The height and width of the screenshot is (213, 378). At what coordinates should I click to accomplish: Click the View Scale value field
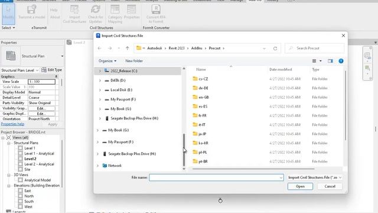click(x=41, y=82)
